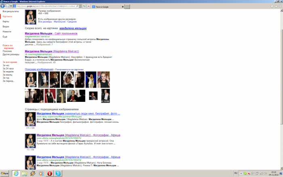Launch Windows Media Player from taskbar
Screen dimensions: 283x177
pos(41,173)
